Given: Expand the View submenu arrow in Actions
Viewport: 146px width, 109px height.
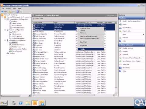Looking at the screenshot, I should click(x=143, y=34).
